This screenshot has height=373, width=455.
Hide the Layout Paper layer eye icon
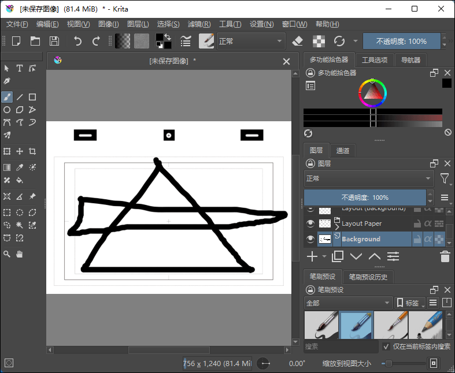point(310,223)
